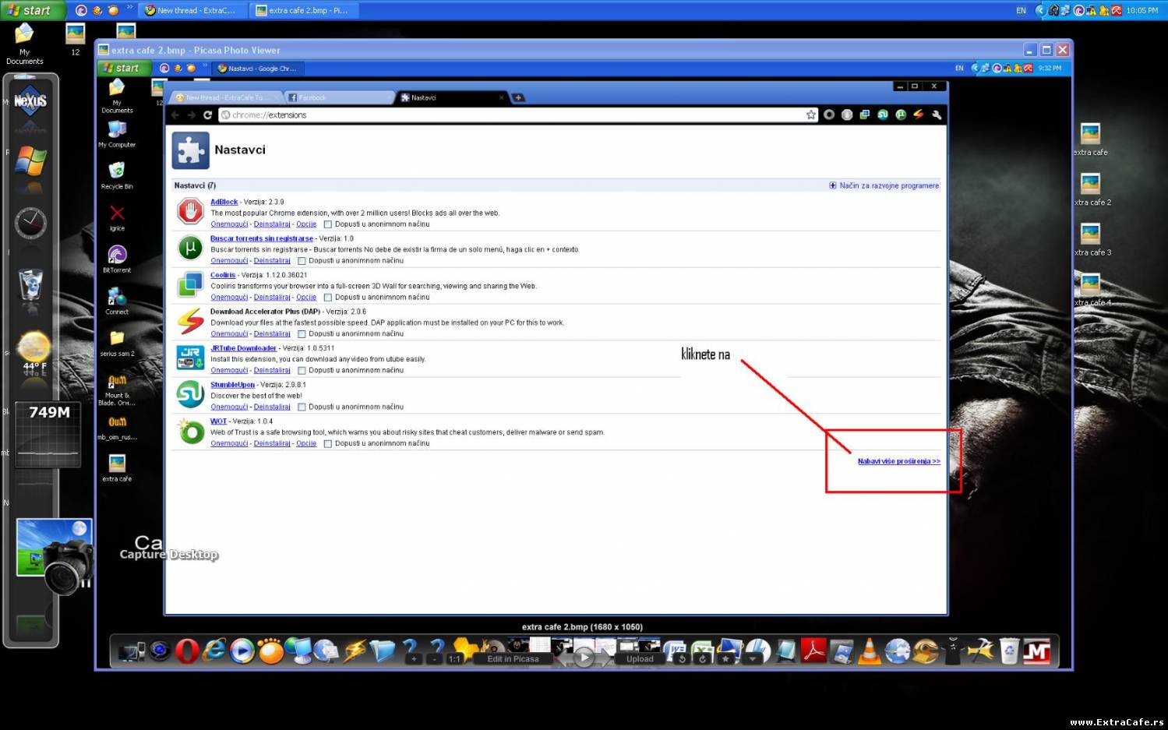Click the EN language indicator in top taskbar
This screenshot has height=730, width=1168.
pos(1021,10)
